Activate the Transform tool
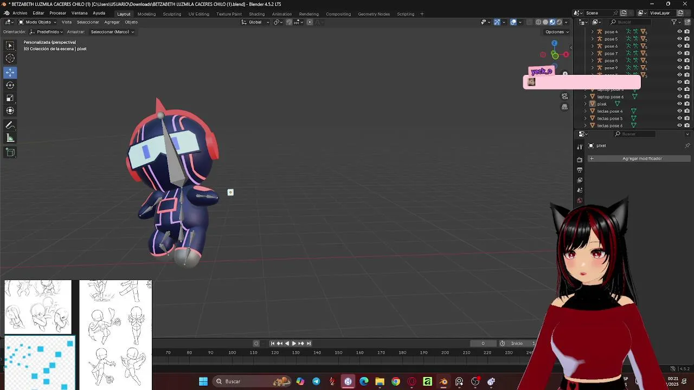The image size is (694, 390). (10, 110)
